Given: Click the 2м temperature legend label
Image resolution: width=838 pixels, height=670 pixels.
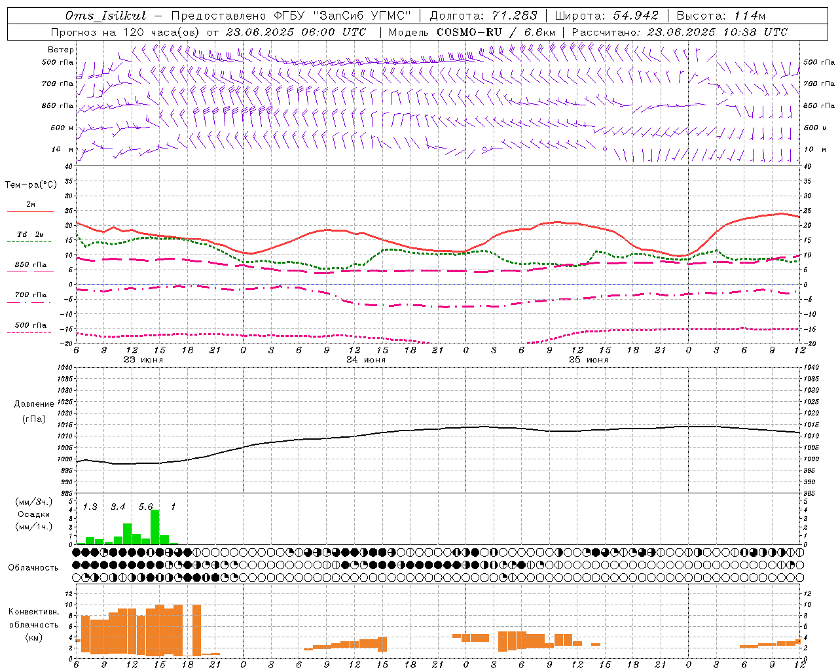Looking at the screenshot, I should pyautogui.click(x=31, y=205).
